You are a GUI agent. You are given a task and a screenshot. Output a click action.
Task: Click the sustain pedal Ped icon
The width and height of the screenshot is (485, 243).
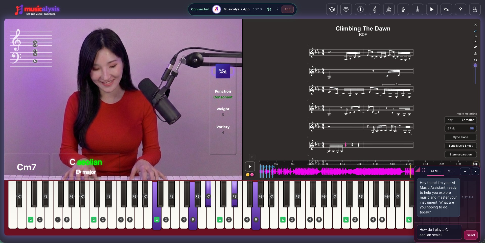(223, 71)
